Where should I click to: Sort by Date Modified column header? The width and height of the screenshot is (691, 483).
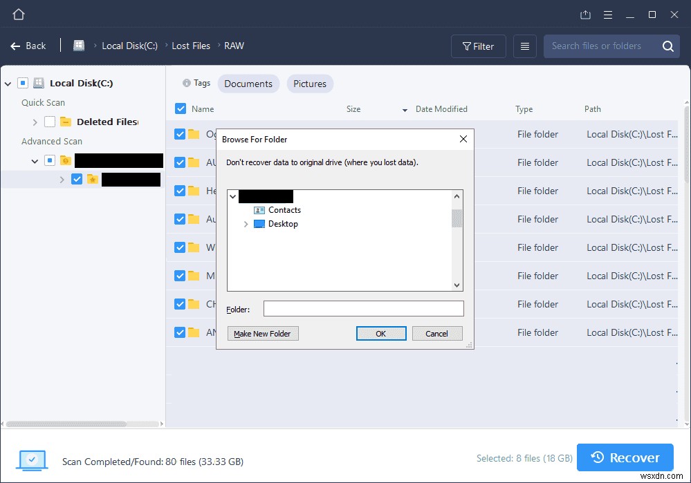(441, 108)
